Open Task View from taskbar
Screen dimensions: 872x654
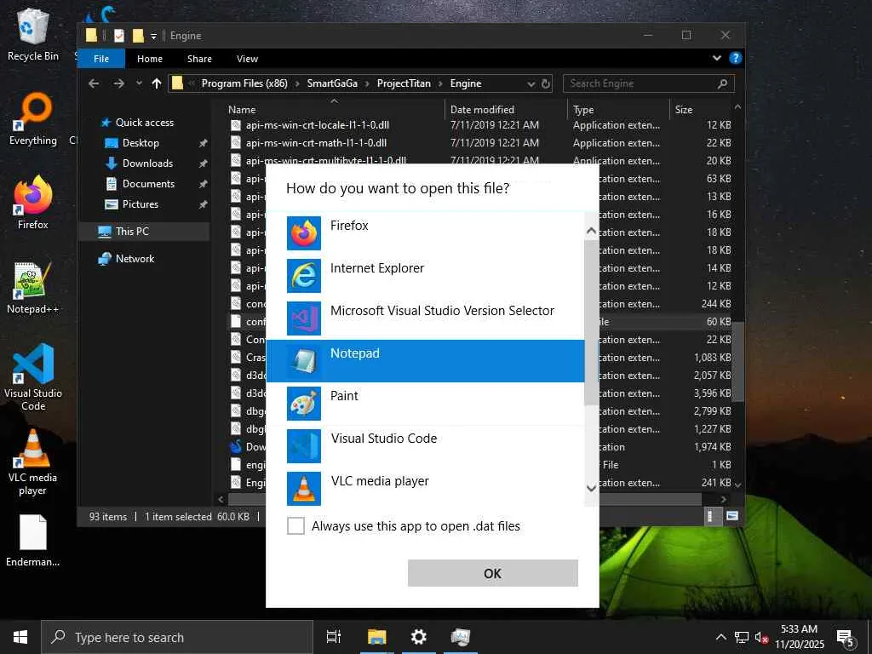[334, 637]
